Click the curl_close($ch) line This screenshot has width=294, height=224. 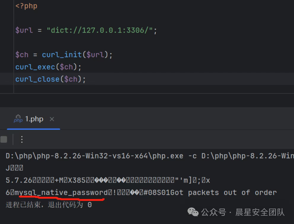pyautogui.click(x=50, y=79)
